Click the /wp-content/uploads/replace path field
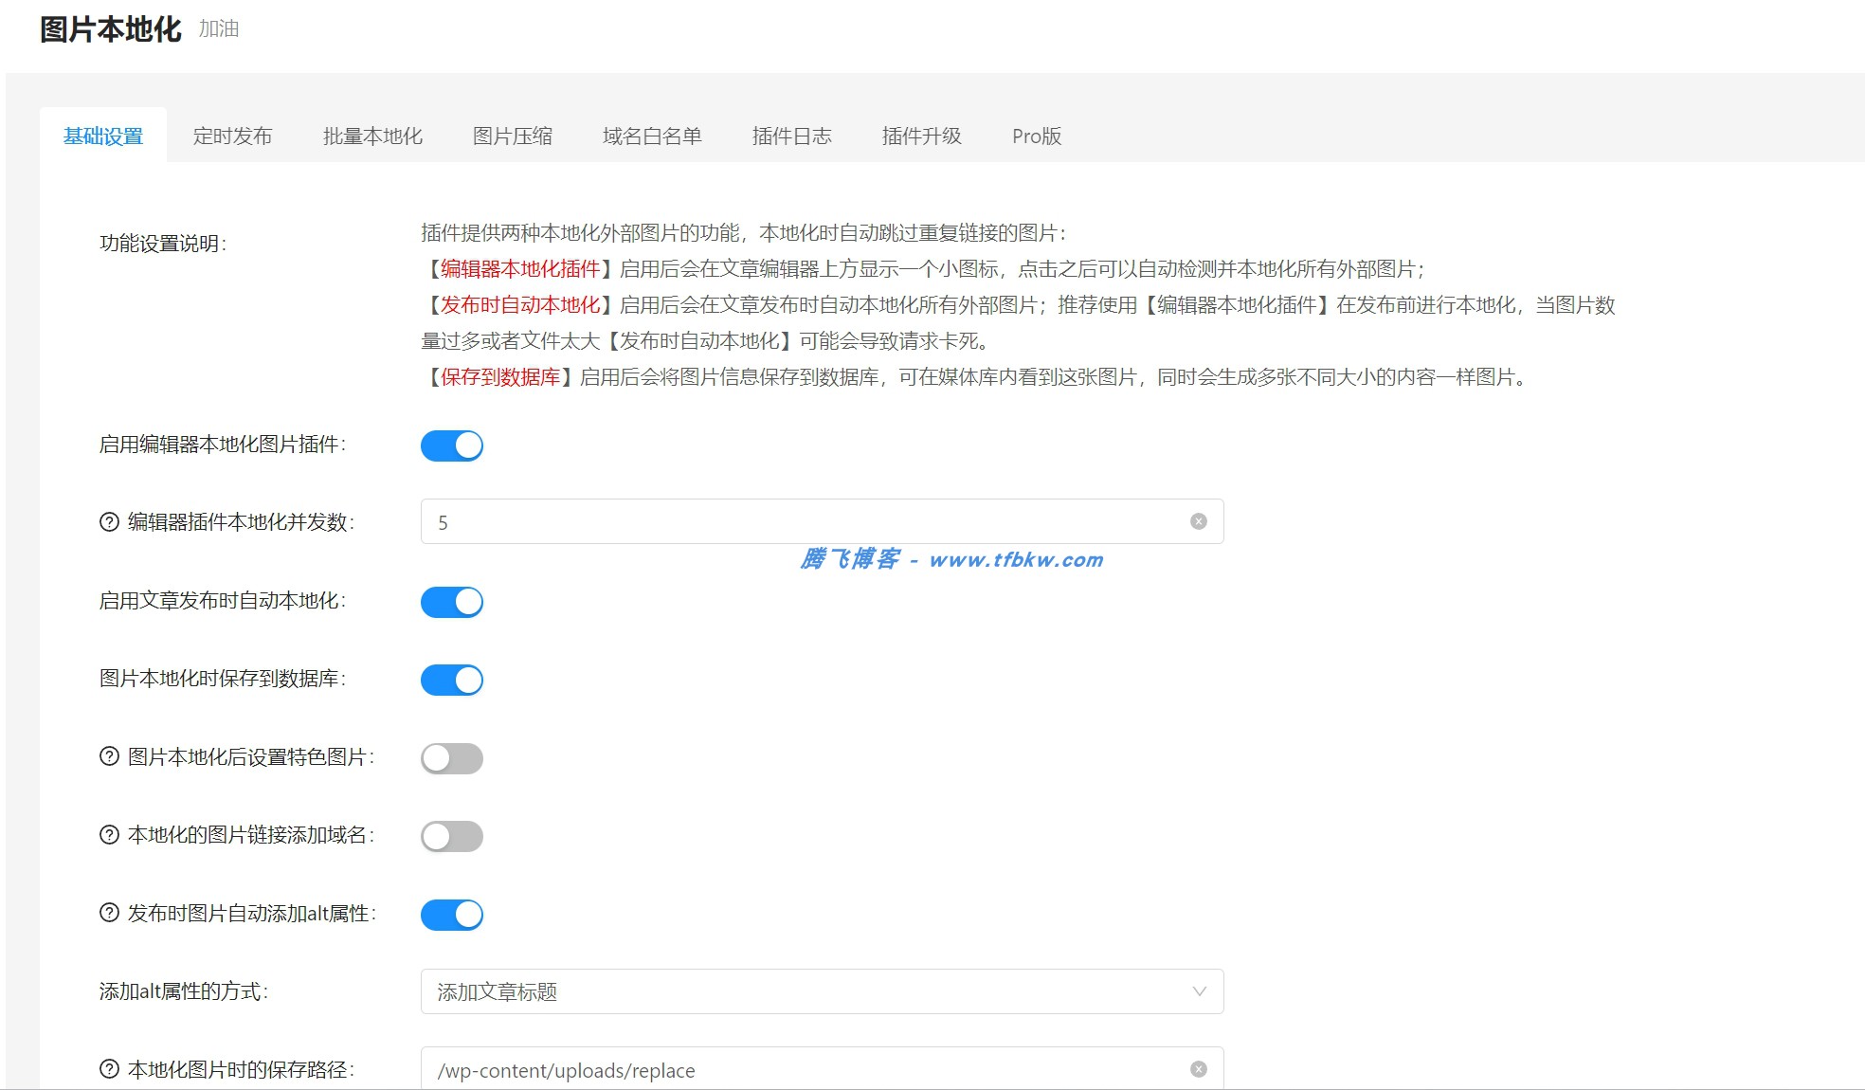 click(758, 1069)
